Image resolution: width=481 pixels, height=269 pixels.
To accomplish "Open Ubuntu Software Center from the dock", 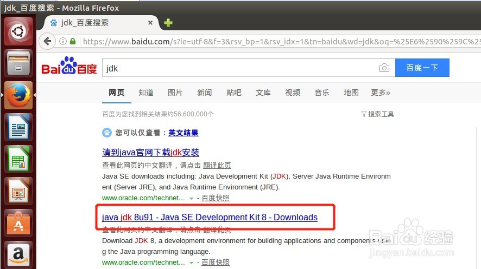I will pos(18,224).
